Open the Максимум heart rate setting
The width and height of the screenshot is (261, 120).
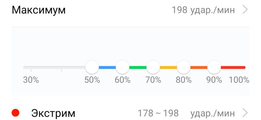(130, 10)
